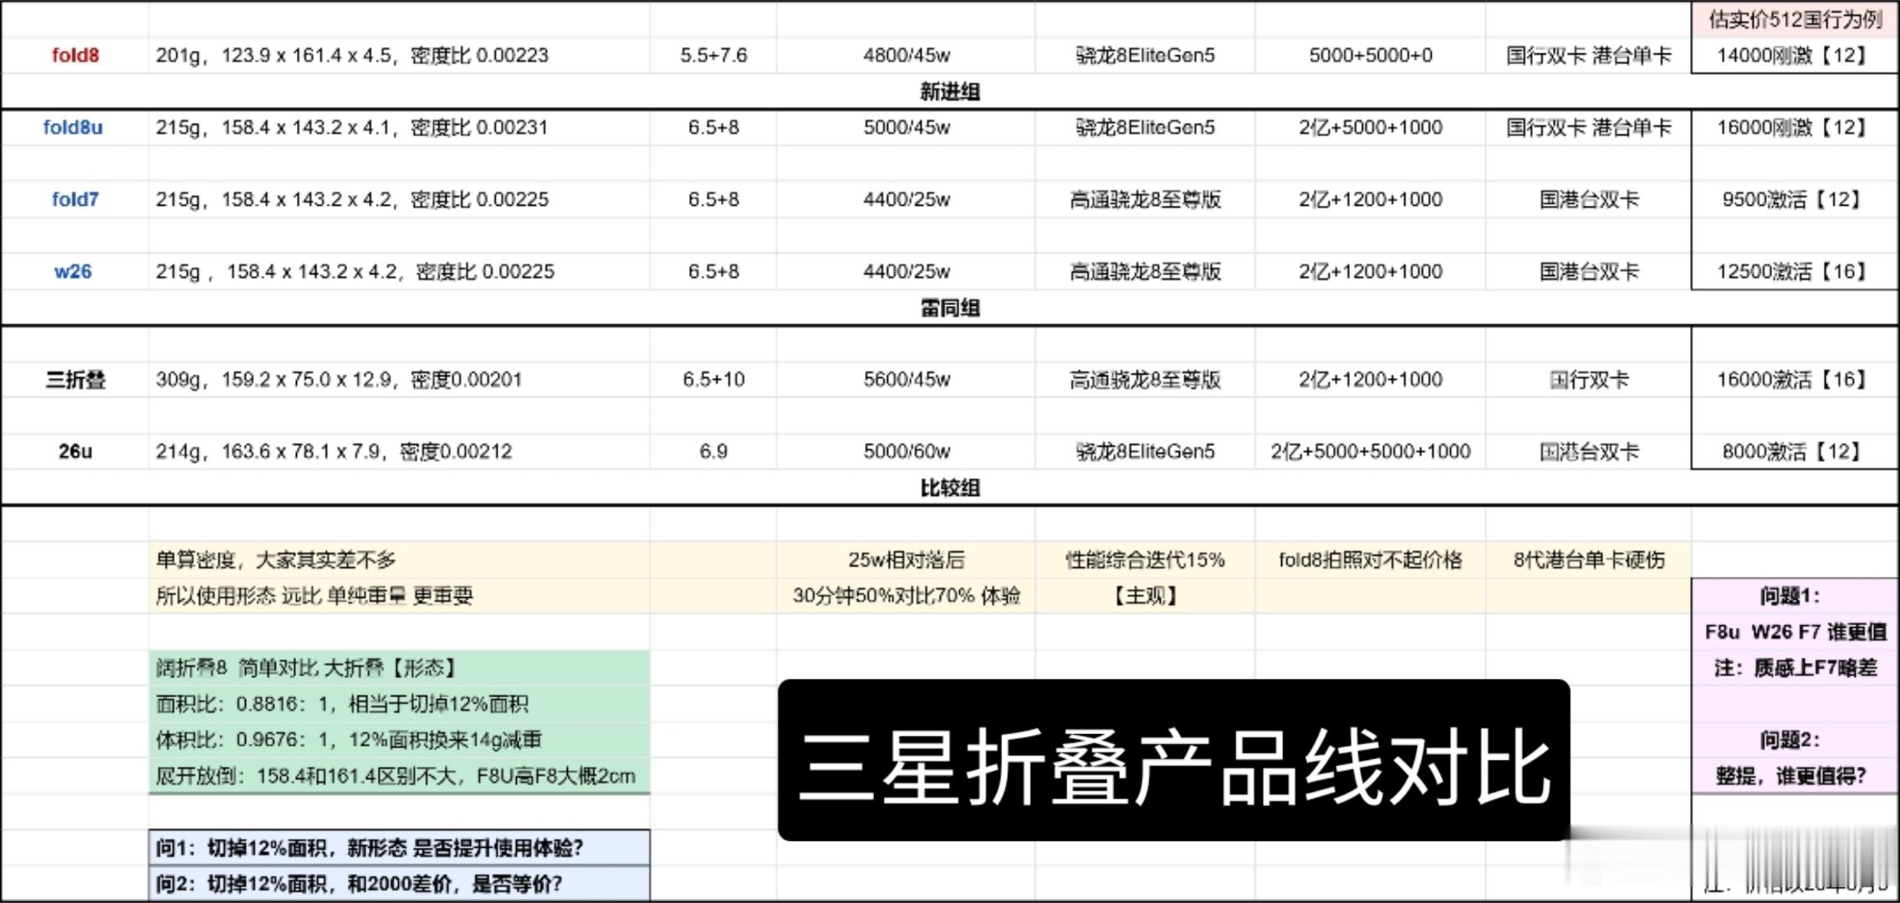This screenshot has width=1900, height=903.
Task: Click the fold7 row 4400/25w cell
Action: point(907,199)
